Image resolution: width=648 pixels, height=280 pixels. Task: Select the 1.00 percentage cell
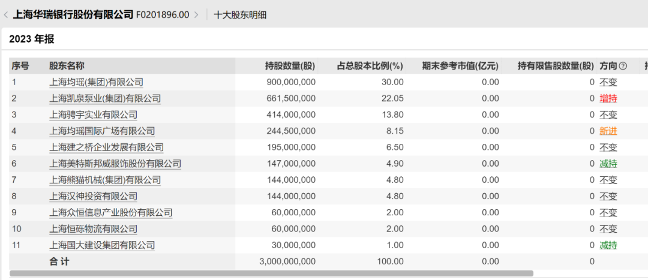click(x=396, y=245)
